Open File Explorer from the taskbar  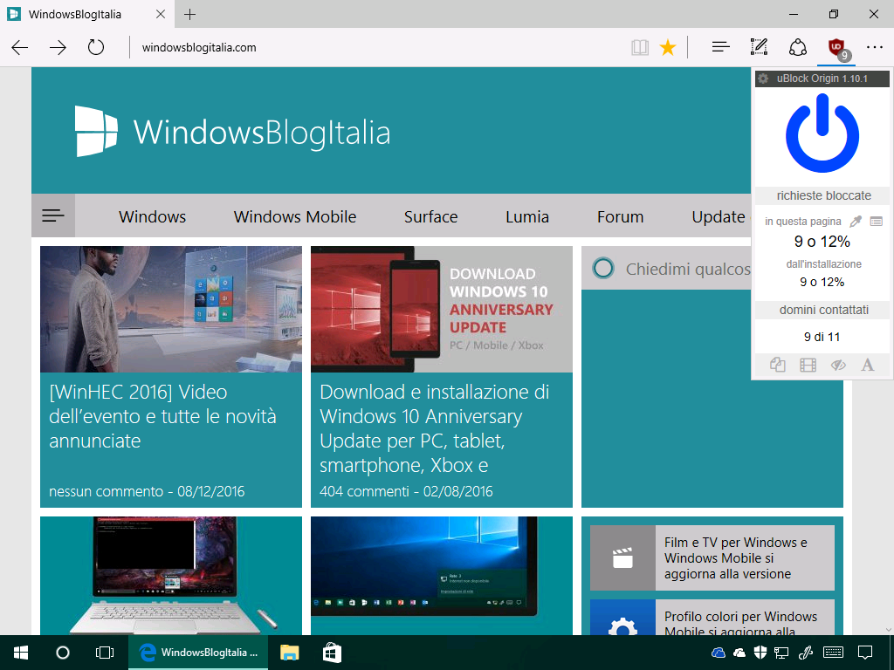coord(290,653)
